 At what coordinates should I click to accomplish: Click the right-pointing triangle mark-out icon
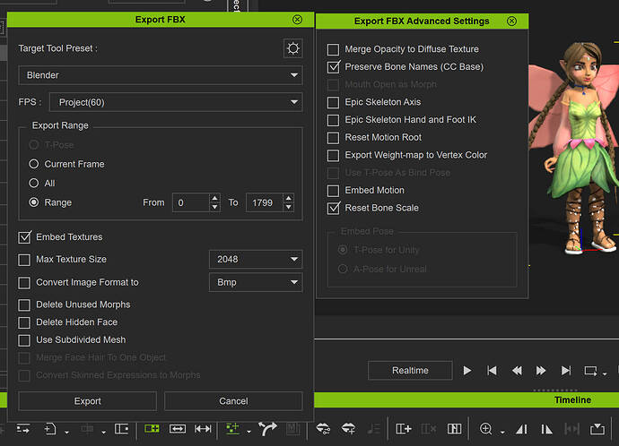pyautogui.click(x=546, y=429)
